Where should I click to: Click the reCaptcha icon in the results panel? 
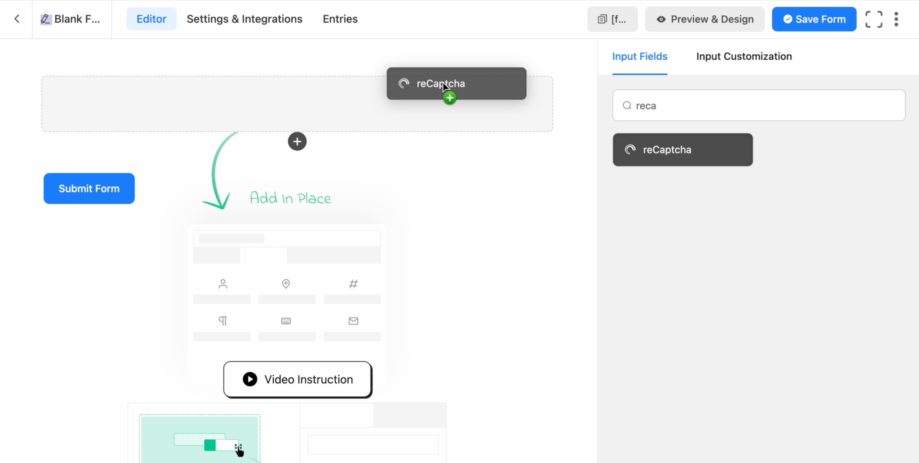[630, 149]
